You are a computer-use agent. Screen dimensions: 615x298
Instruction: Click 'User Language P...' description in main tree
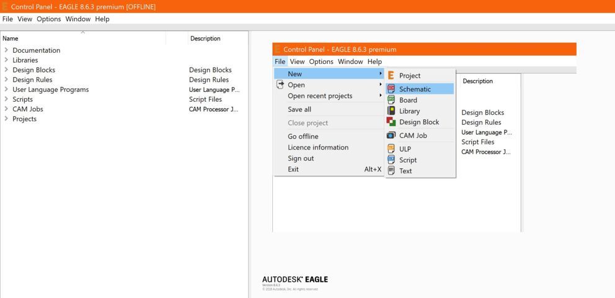coord(214,89)
